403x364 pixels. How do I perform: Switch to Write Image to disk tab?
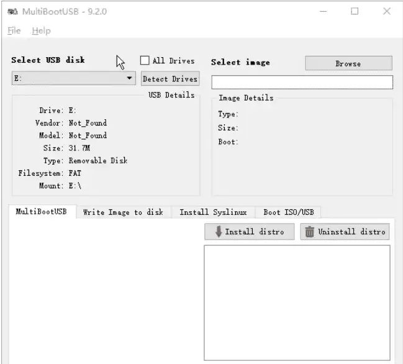click(123, 212)
